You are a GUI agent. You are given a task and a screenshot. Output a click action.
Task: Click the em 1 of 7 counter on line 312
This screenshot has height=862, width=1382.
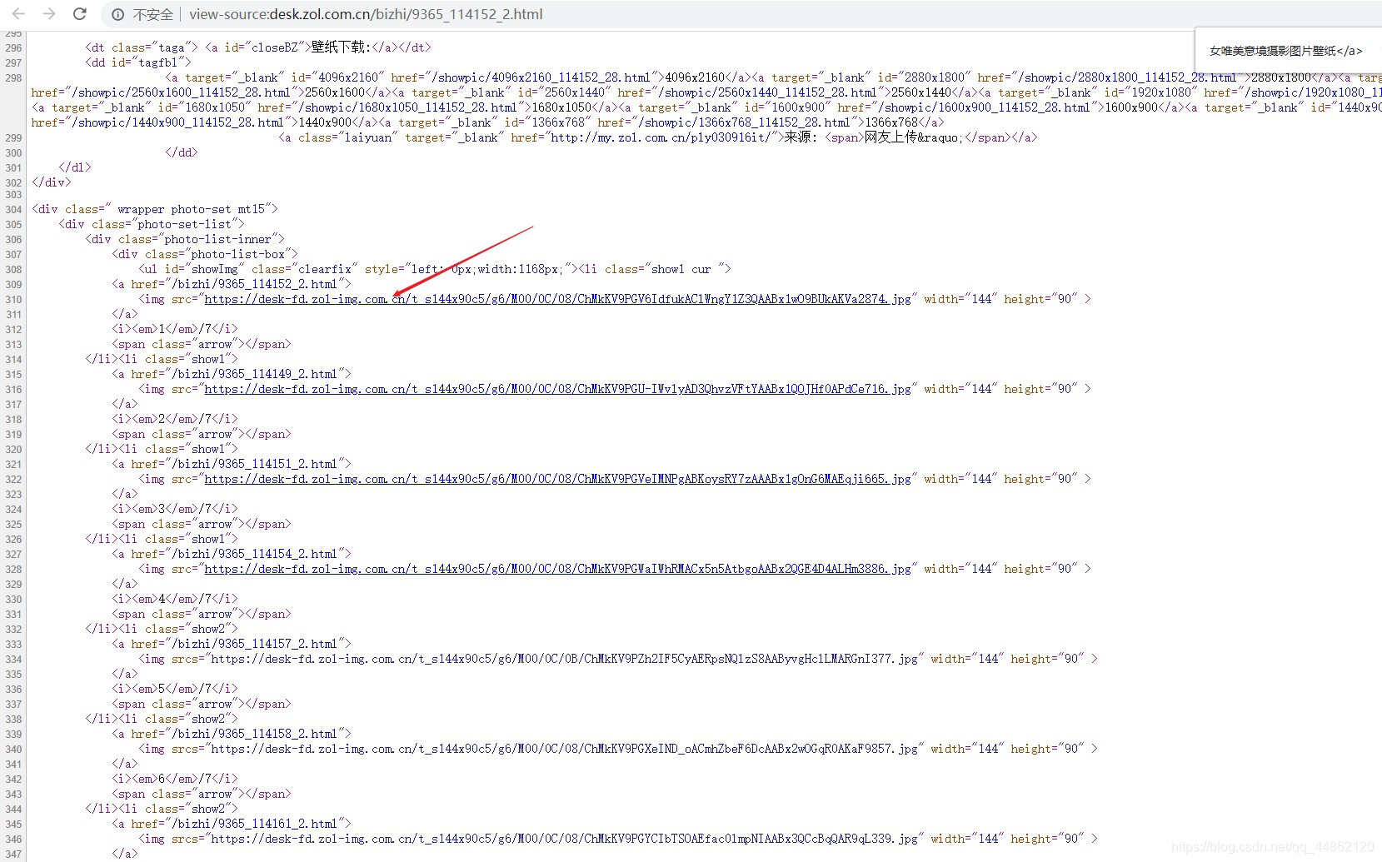pyautogui.click(x=175, y=329)
